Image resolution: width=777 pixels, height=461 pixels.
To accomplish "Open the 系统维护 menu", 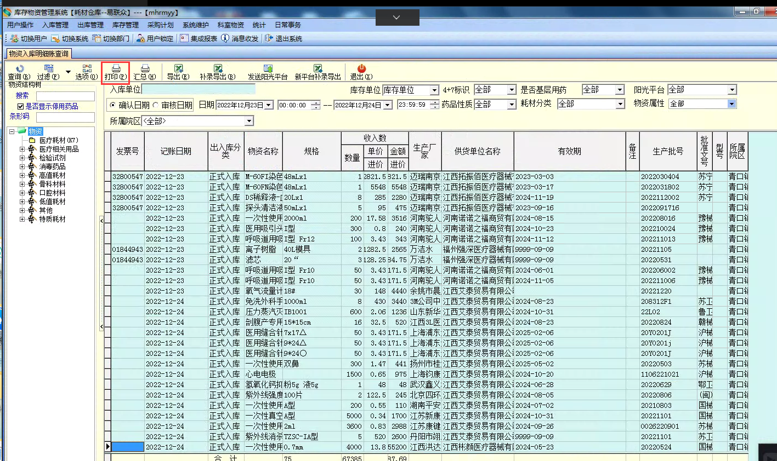I will coord(196,25).
